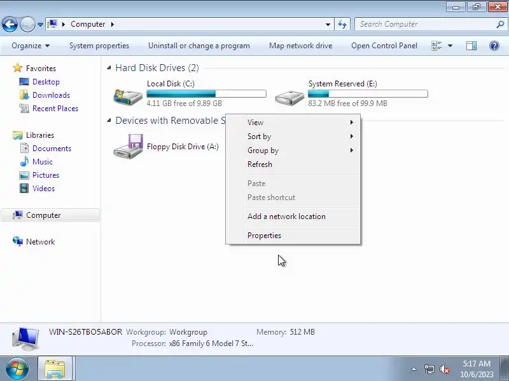
Task: Click the Local Disk (C:) usage bar
Action: [206, 93]
